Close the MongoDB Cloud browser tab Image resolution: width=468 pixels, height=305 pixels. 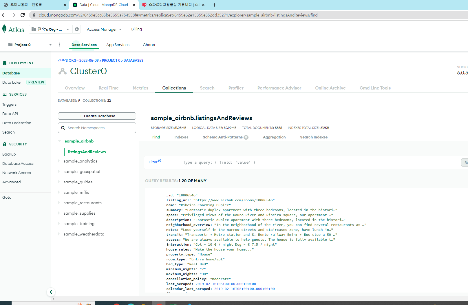point(134,5)
